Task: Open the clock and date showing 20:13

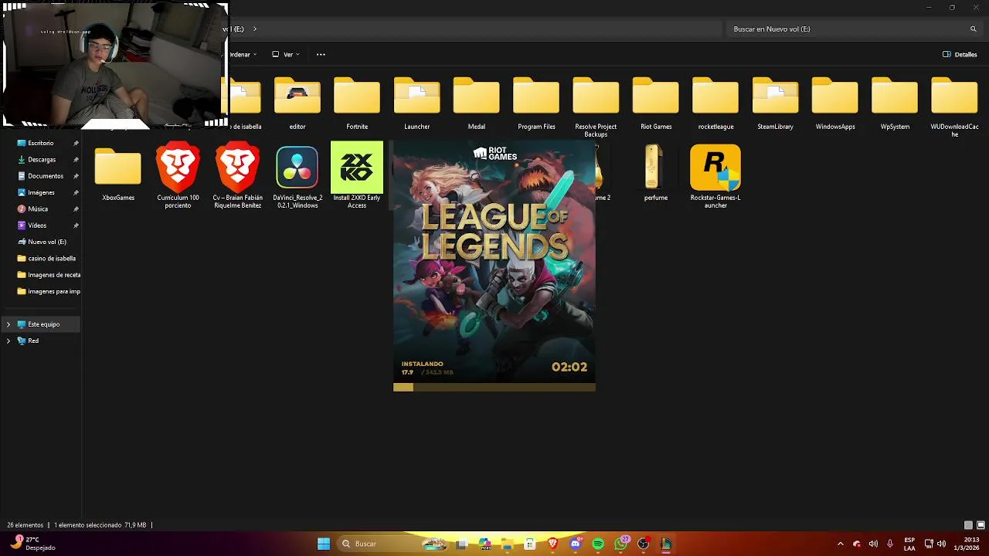Action: (966, 544)
